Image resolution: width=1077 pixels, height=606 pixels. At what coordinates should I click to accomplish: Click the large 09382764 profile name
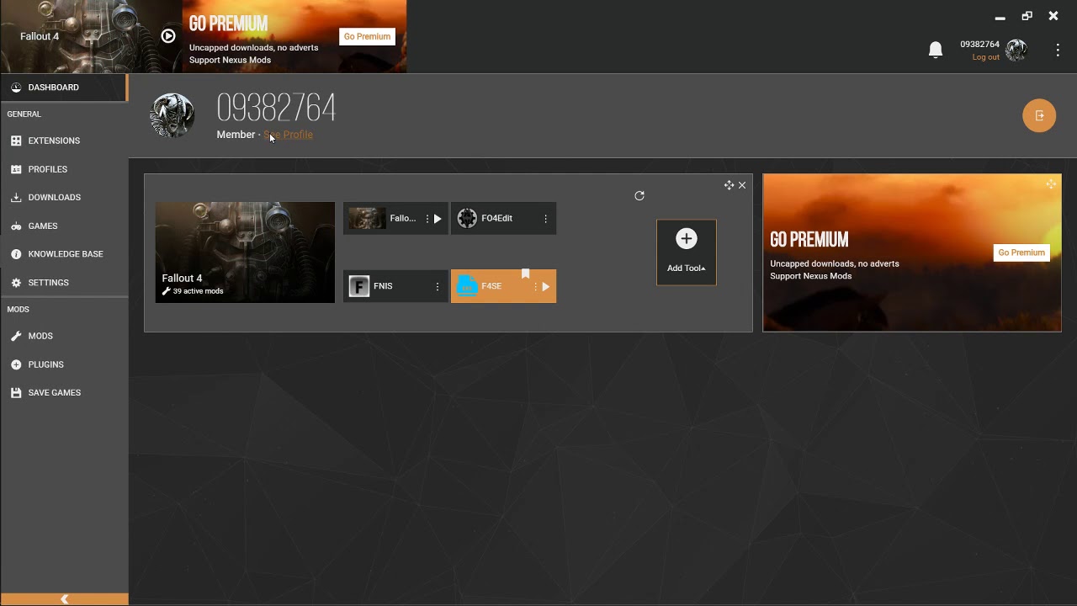pyautogui.click(x=276, y=109)
